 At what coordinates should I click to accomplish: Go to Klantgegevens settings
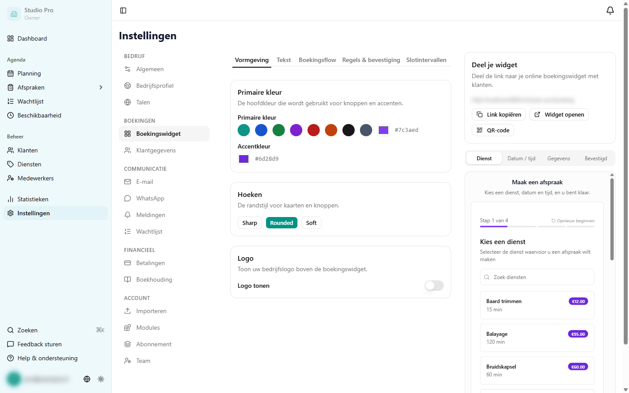point(164,150)
